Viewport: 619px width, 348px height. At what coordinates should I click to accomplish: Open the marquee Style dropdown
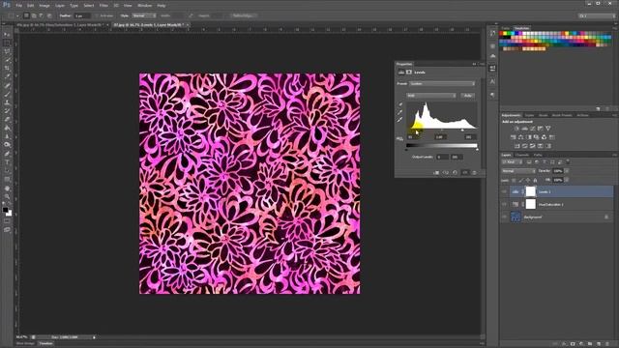144,15
